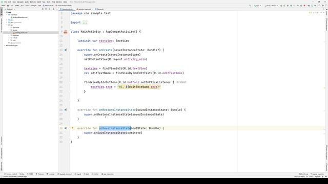Open the Pixel device selector dropdown
Image resolution: width=328 pixels, height=184 pixels.
271,6
